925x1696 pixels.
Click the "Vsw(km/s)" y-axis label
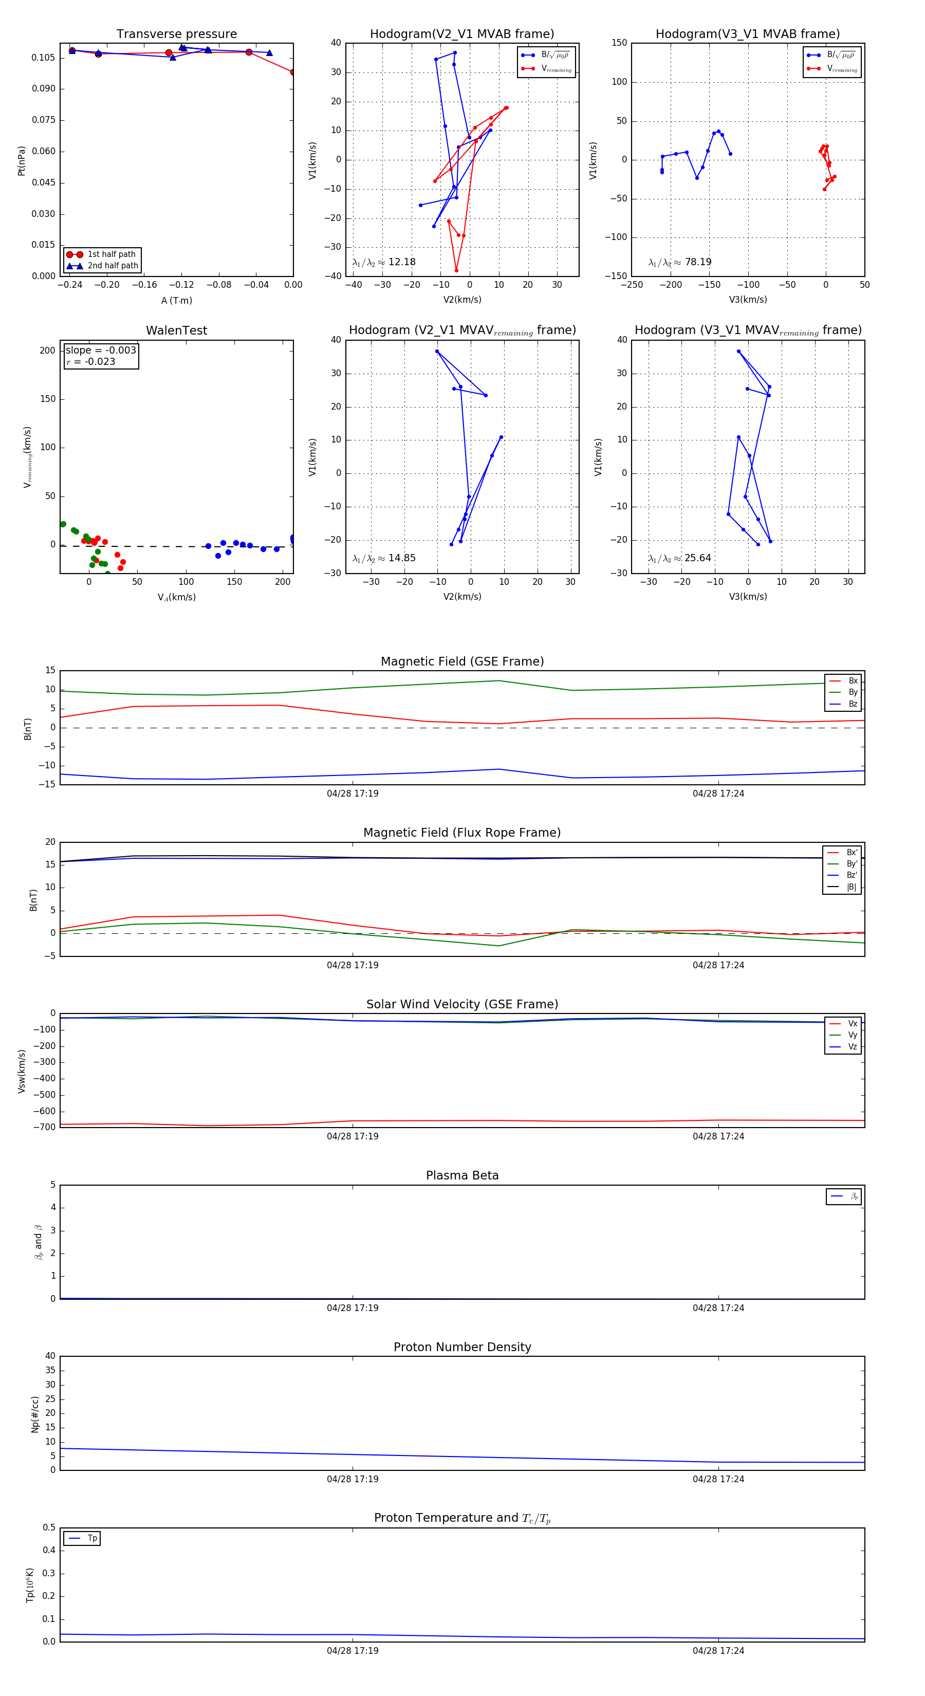[x=21, y=1072]
